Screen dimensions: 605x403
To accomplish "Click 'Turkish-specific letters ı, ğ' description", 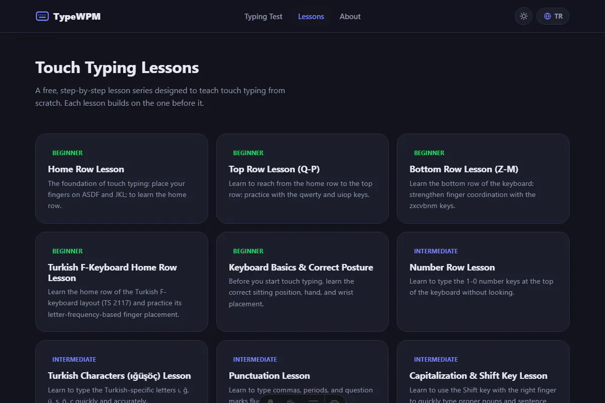I will click(118, 395).
